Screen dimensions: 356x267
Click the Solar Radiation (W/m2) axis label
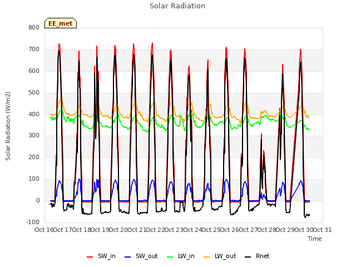pos(8,126)
